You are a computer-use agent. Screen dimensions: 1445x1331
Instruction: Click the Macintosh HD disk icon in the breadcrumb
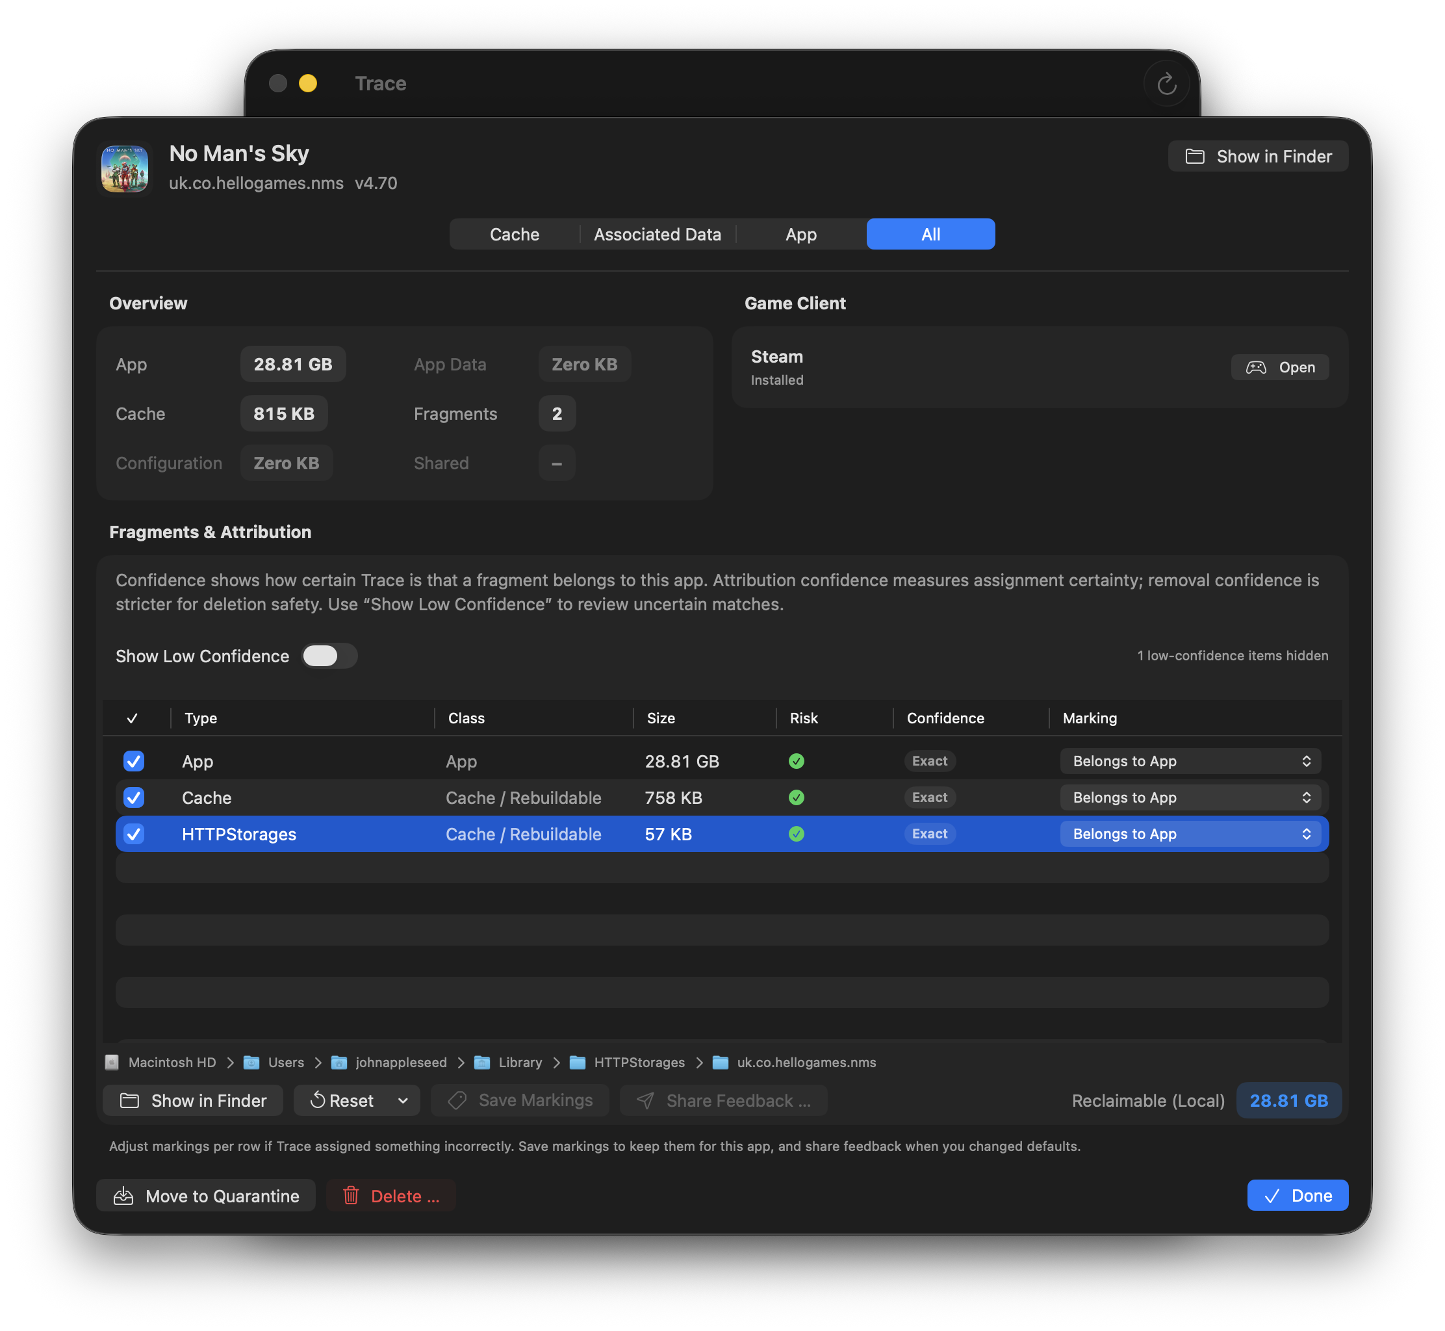tap(112, 1063)
